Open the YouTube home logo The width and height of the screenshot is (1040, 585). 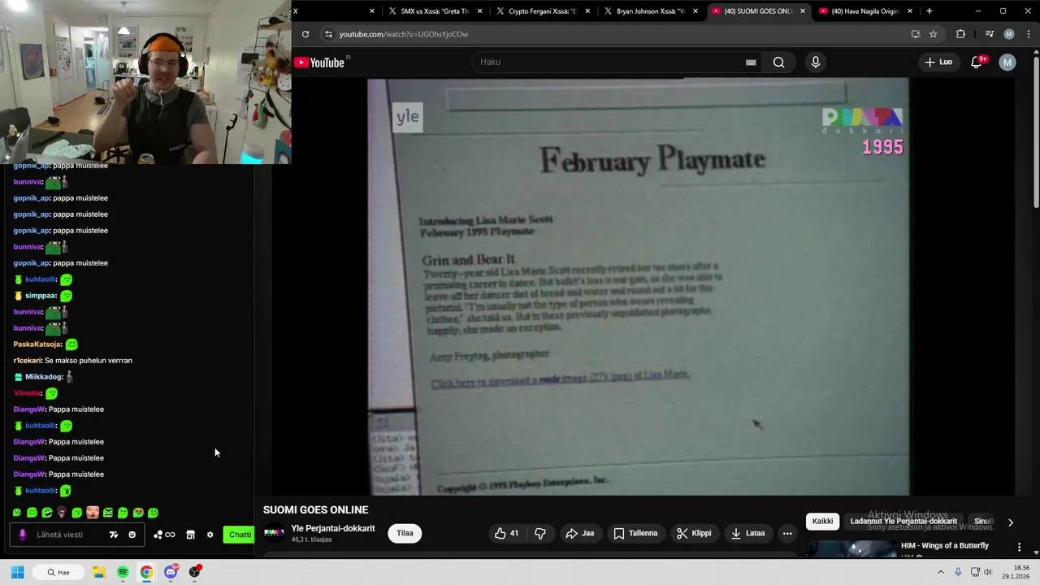[x=318, y=63]
